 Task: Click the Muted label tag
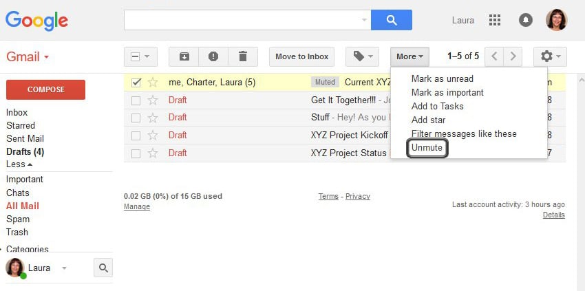[325, 82]
